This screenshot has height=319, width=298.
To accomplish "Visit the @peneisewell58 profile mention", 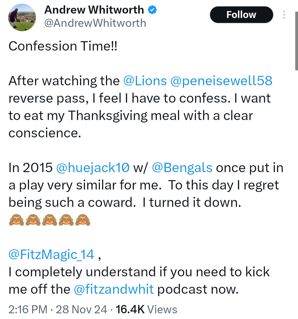I will 221,81.
